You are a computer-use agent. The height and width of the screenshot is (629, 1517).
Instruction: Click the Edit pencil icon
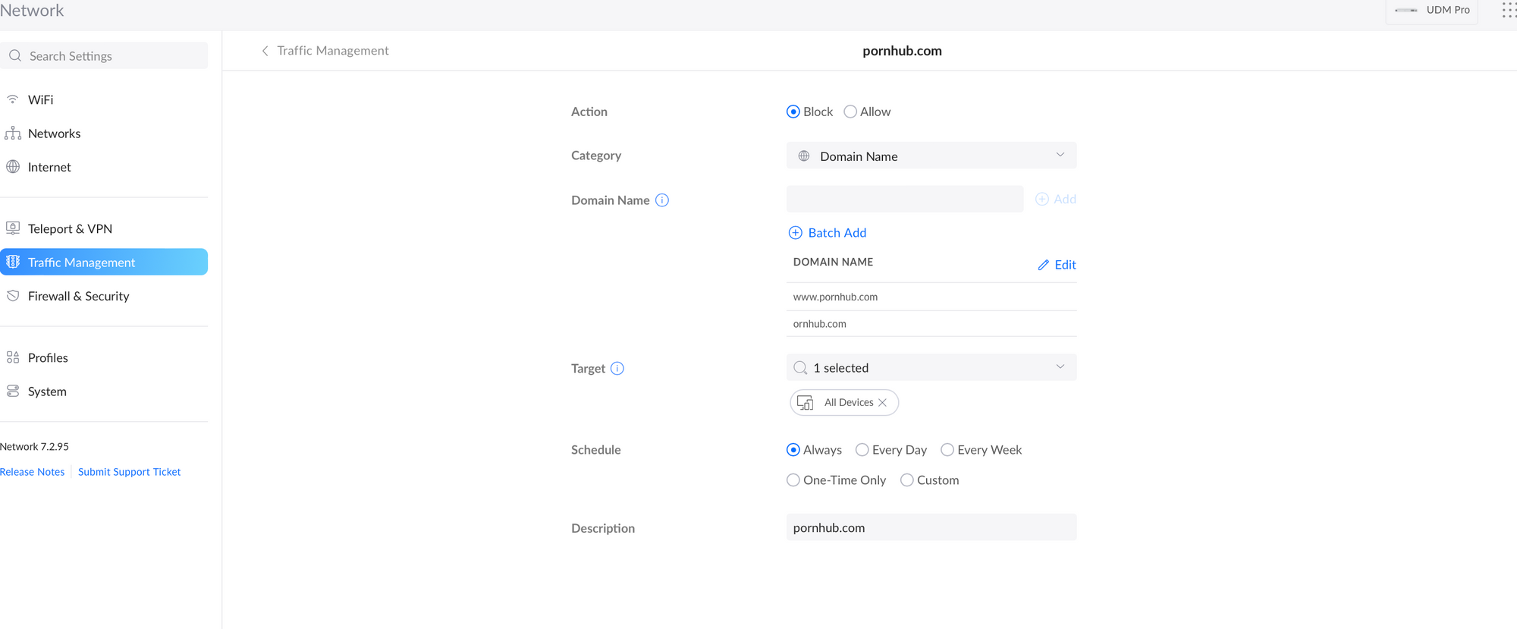[x=1044, y=265]
